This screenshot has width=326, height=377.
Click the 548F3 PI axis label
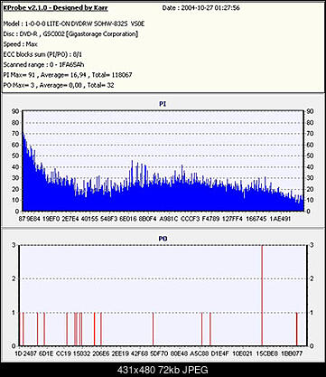coord(109,219)
